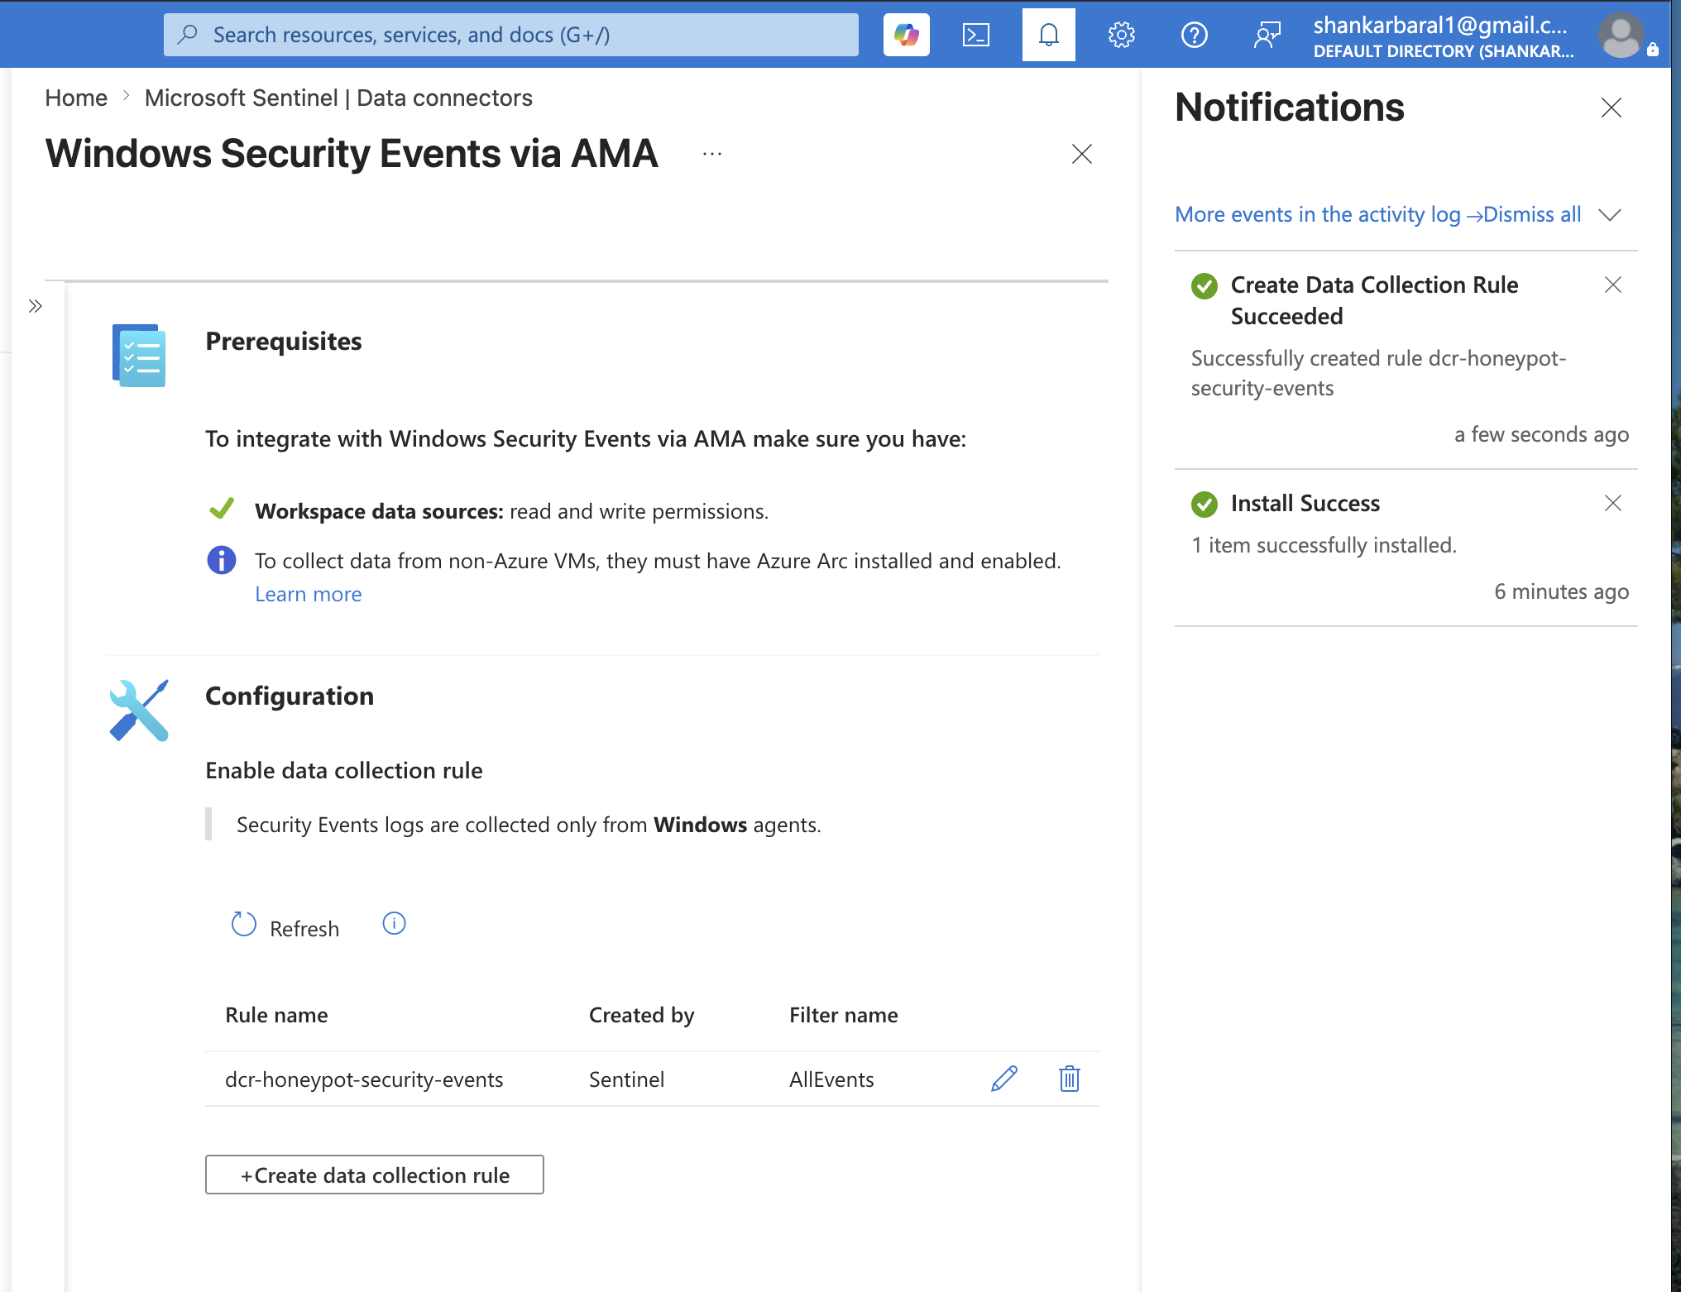The height and width of the screenshot is (1292, 1681).
Task: Click Create data collection rule button
Action: [x=374, y=1175]
